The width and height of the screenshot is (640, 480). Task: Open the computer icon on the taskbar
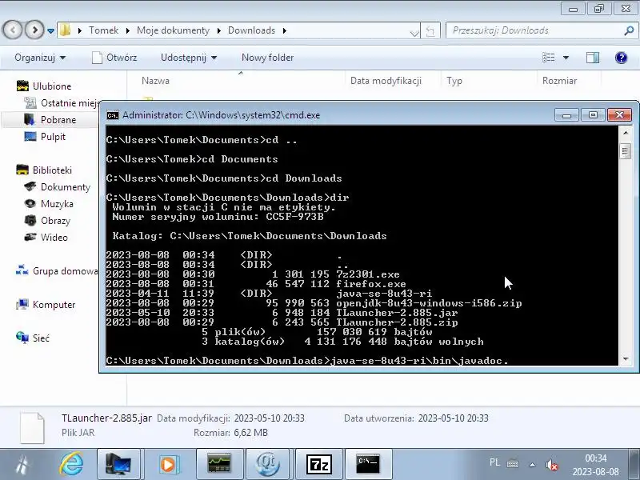click(x=118, y=465)
